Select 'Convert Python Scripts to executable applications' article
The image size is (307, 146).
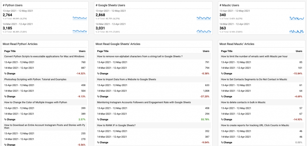pyautogui.click(x=44, y=56)
